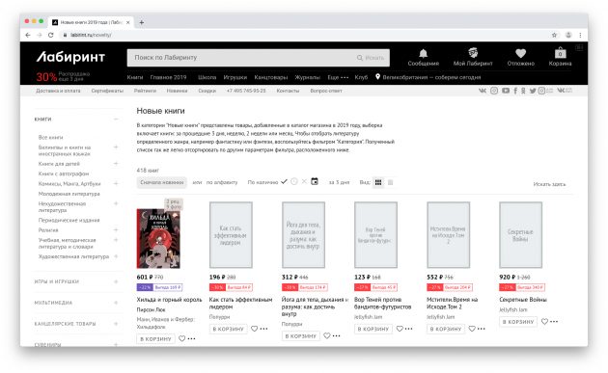Open Главное 2019 menu item
The image size is (608, 373).
pos(168,77)
